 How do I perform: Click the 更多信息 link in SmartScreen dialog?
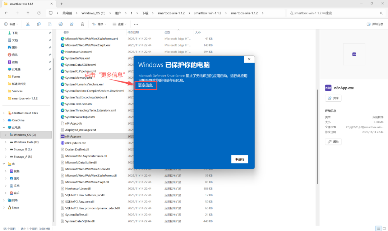[145, 85]
